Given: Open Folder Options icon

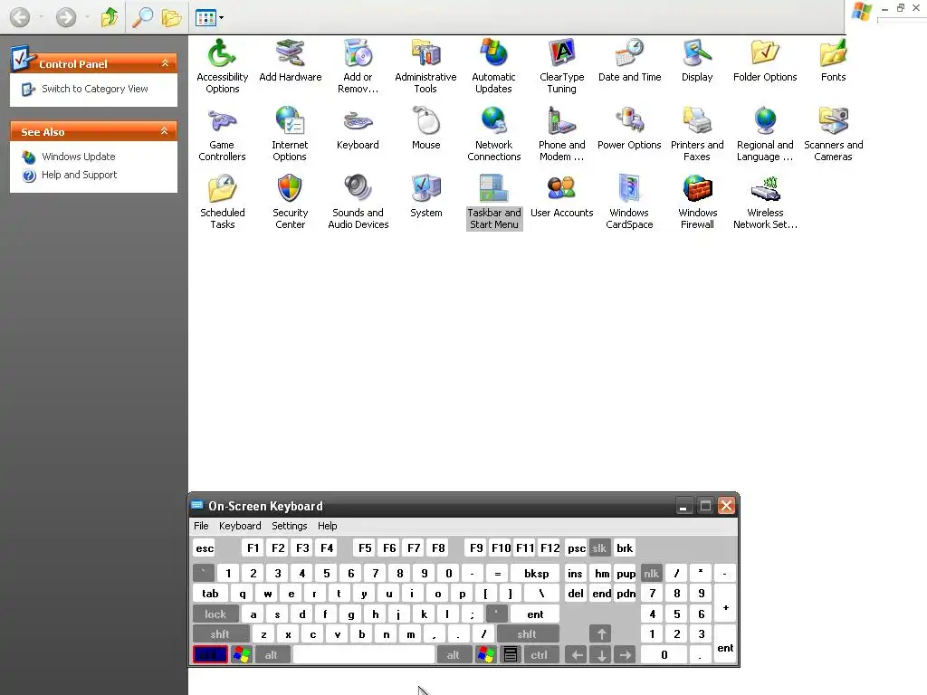Looking at the screenshot, I should click(x=765, y=61).
